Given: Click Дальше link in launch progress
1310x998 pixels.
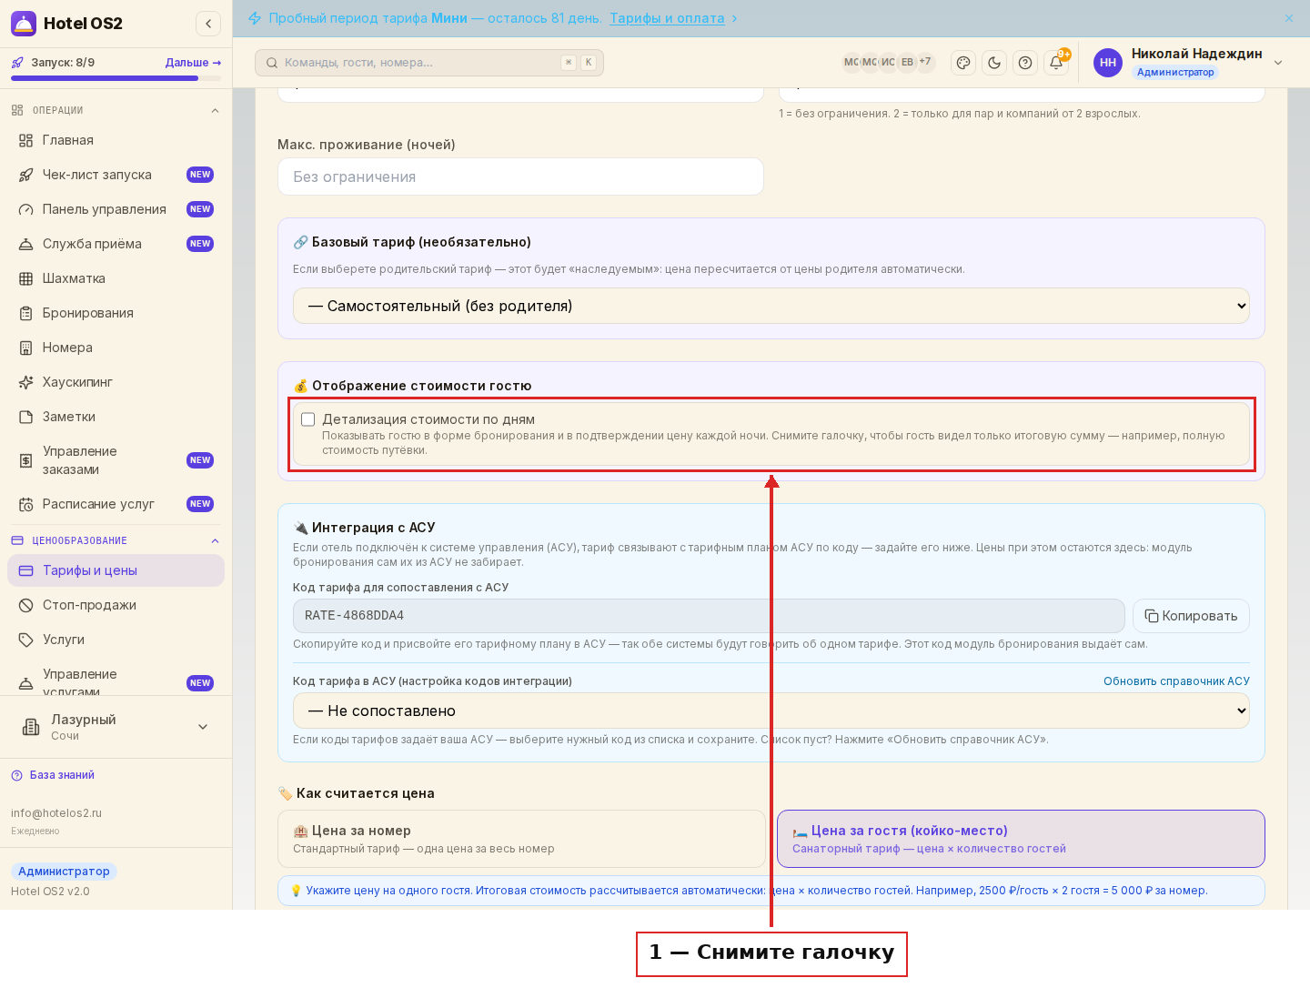Looking at the screenshot, I should tap(193, 63).
